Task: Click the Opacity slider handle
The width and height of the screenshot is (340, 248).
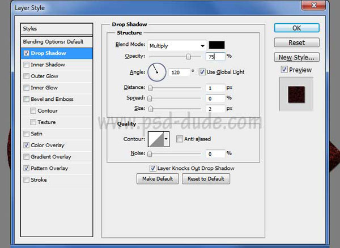Action: [x=188, y=57]
